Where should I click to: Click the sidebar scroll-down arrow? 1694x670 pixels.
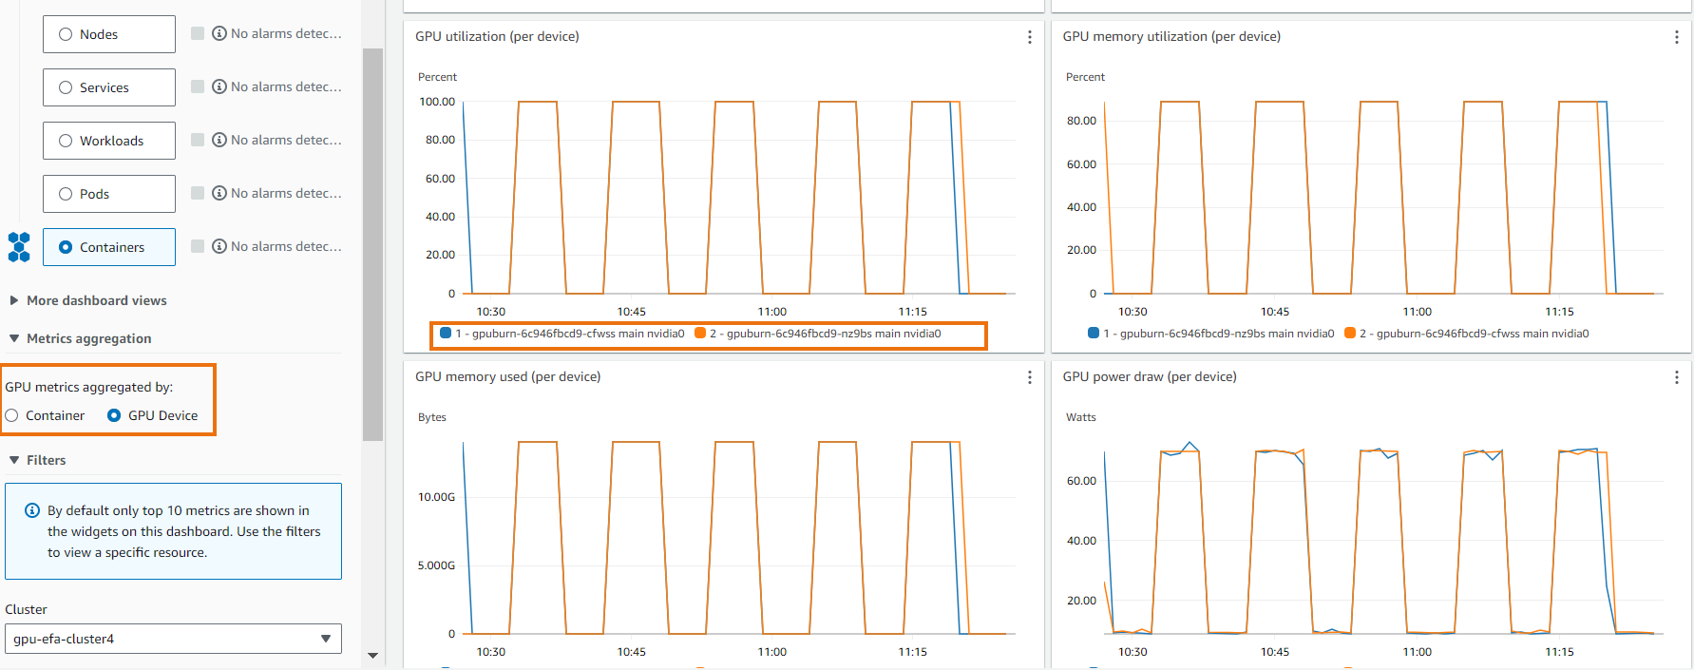[372, 655]
